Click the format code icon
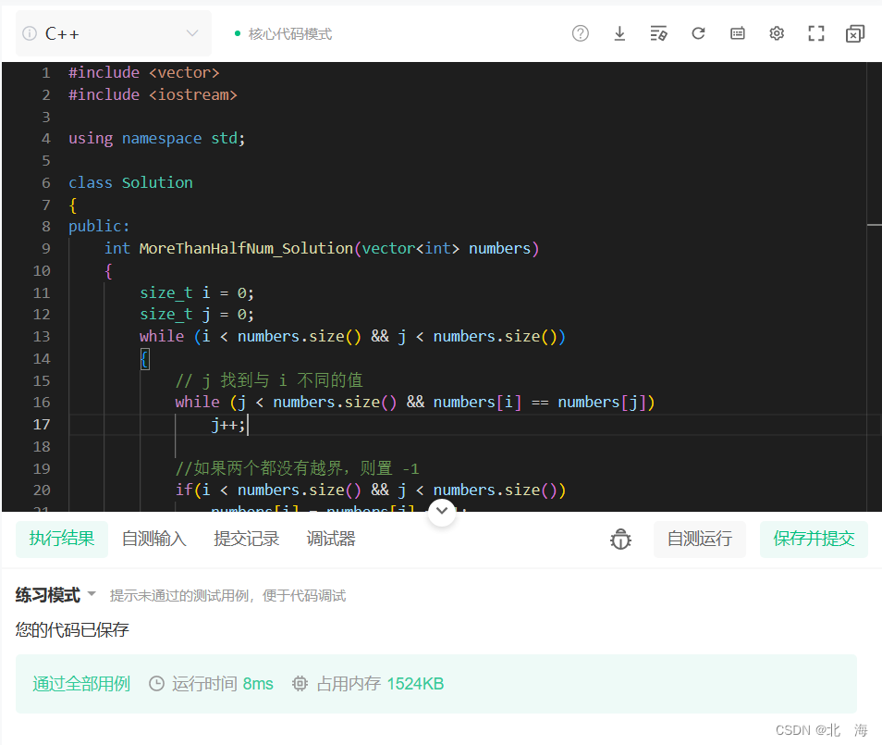The image size is (882, 745). click(x=658, y=34)
